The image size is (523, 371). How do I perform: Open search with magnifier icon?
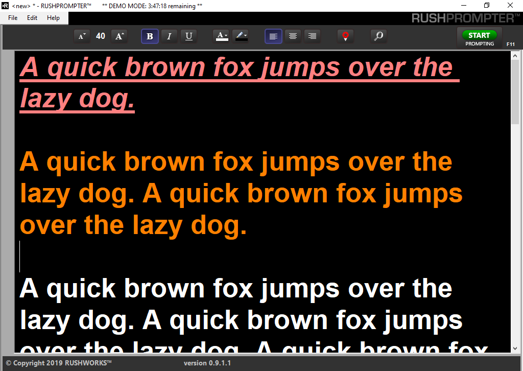tap(378, 36)
